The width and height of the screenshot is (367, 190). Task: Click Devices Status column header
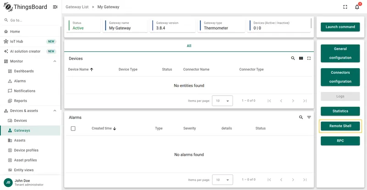pyautogui.click(x=167, y=70)
